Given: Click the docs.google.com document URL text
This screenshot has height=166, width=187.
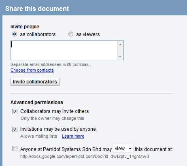Looking at the screenshot, I should click(x=85, y=156).
